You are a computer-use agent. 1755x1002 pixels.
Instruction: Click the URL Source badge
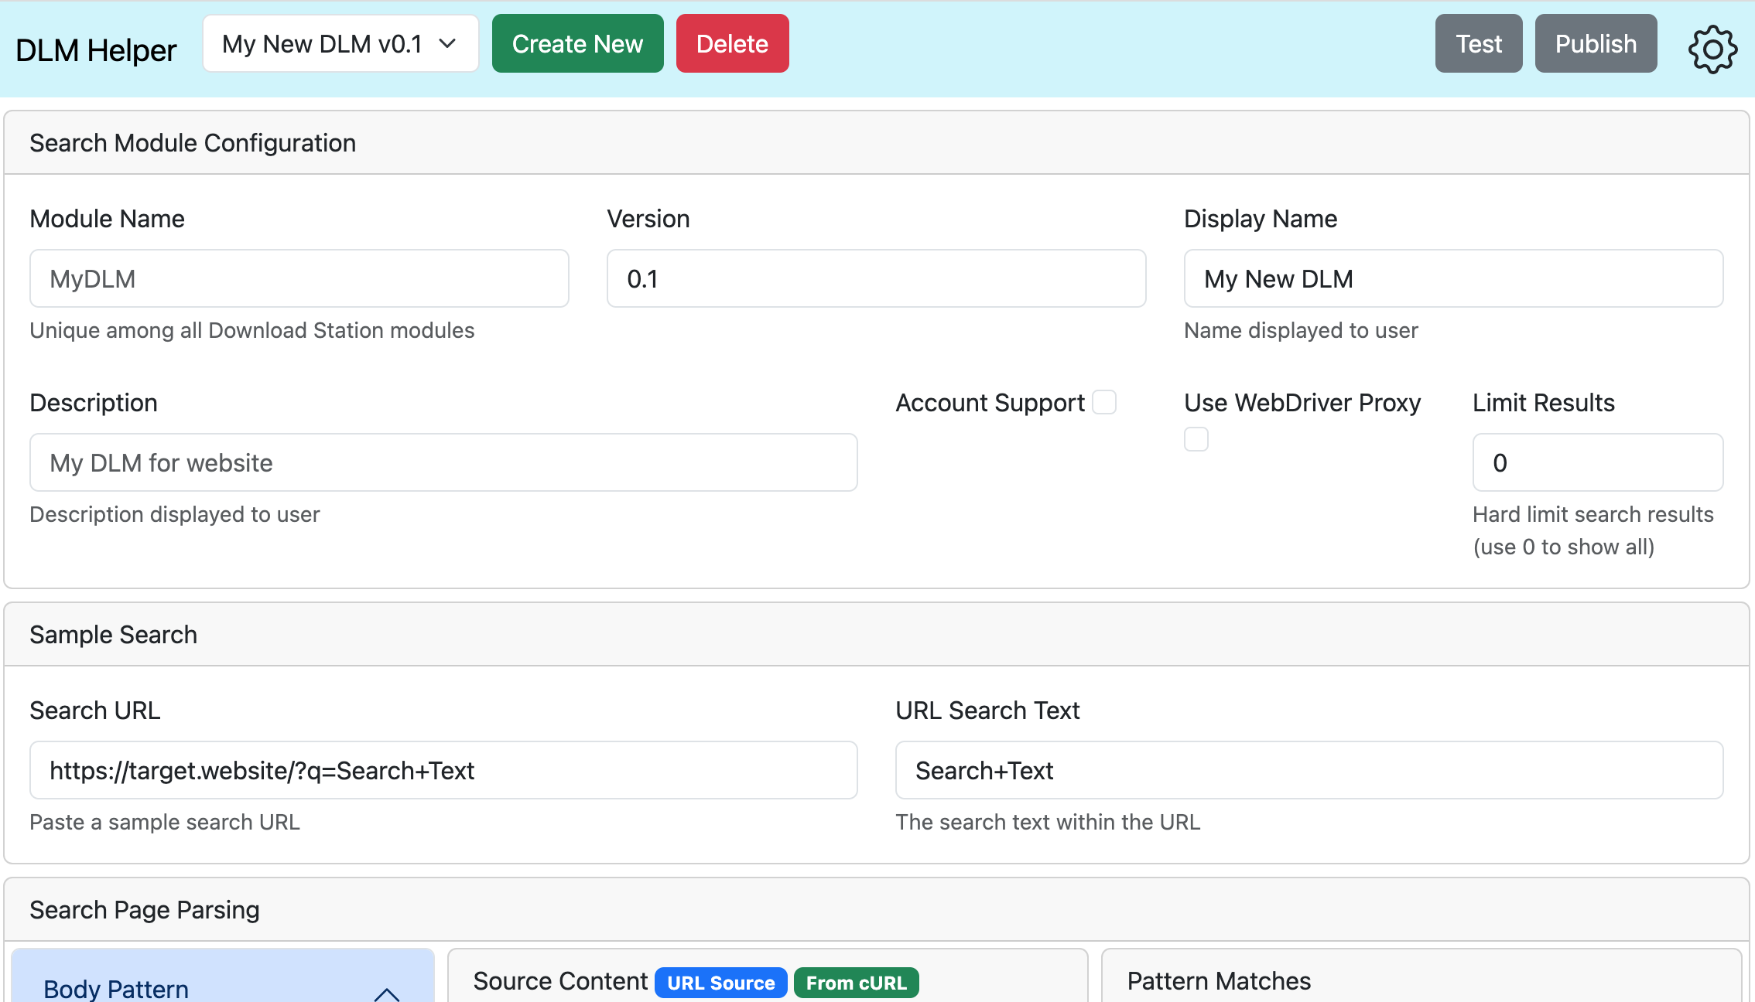(x=720, y=983)
